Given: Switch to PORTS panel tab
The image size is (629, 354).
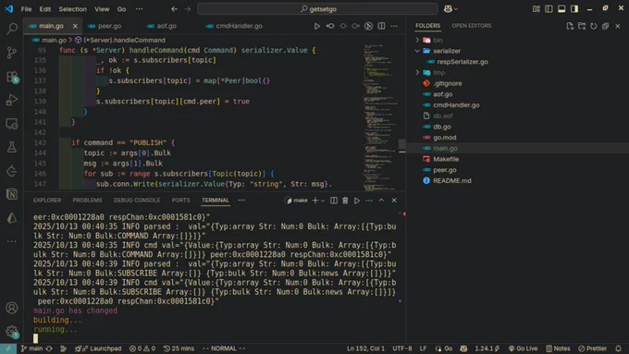Looking at the screenshot, I should click(181, 200).
